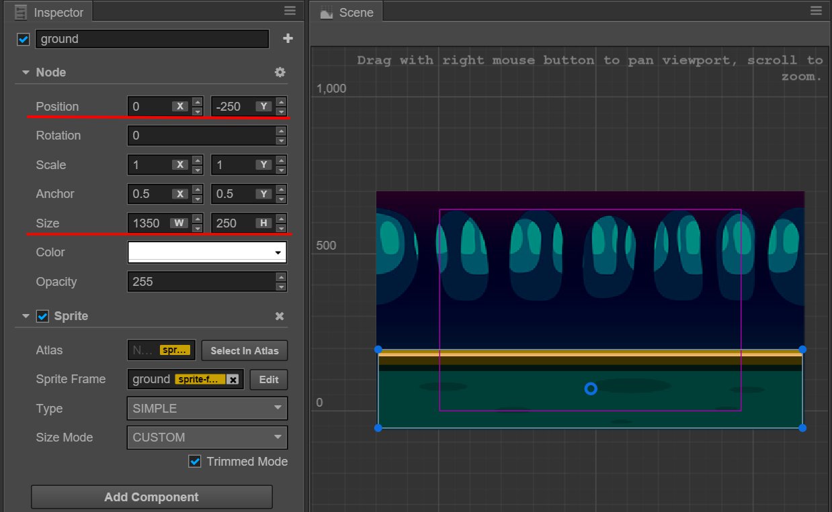Click the Select In Atlas button
832x512 pixels.
coord(245,350)
